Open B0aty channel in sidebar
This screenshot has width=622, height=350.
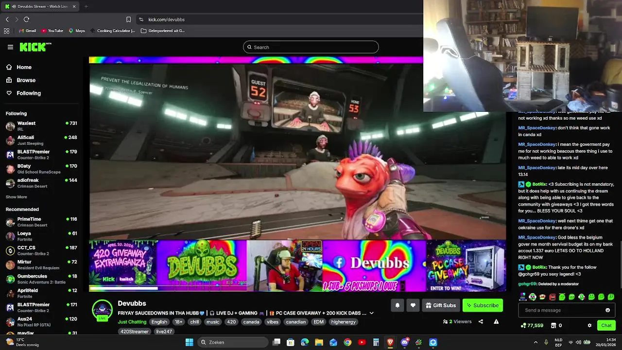tap(41, 169)
